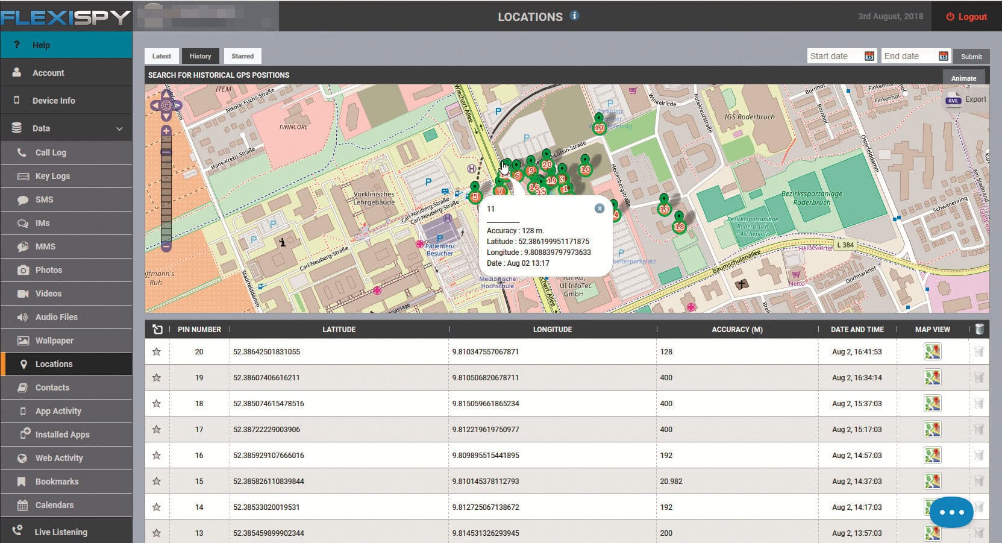The image size is (1002, 543).
Task: Click the Submit button
Action: click(971, 55)
